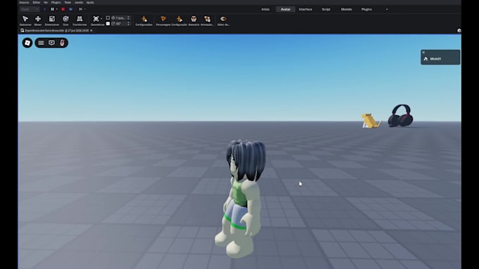Open the in-game hamburger menu icon
Viewport: 479px width, 269px height.
[41, 43]
